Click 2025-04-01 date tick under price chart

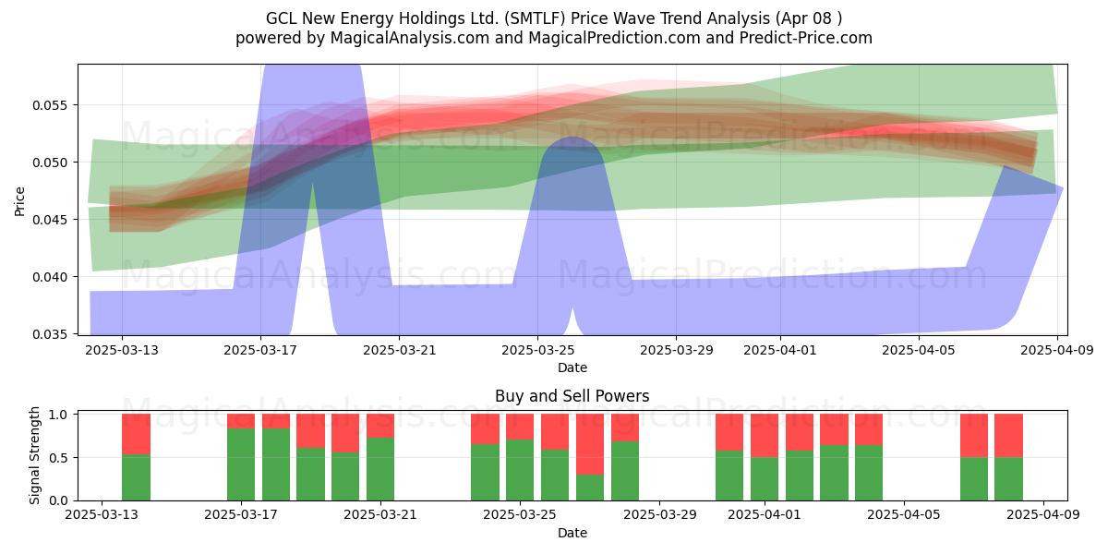click(x=779, y=350)
